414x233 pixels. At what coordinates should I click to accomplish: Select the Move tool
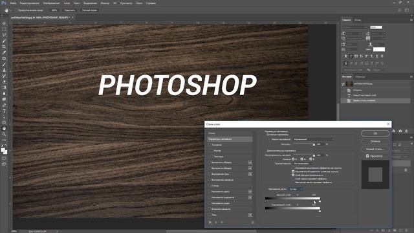click(4, 23)
